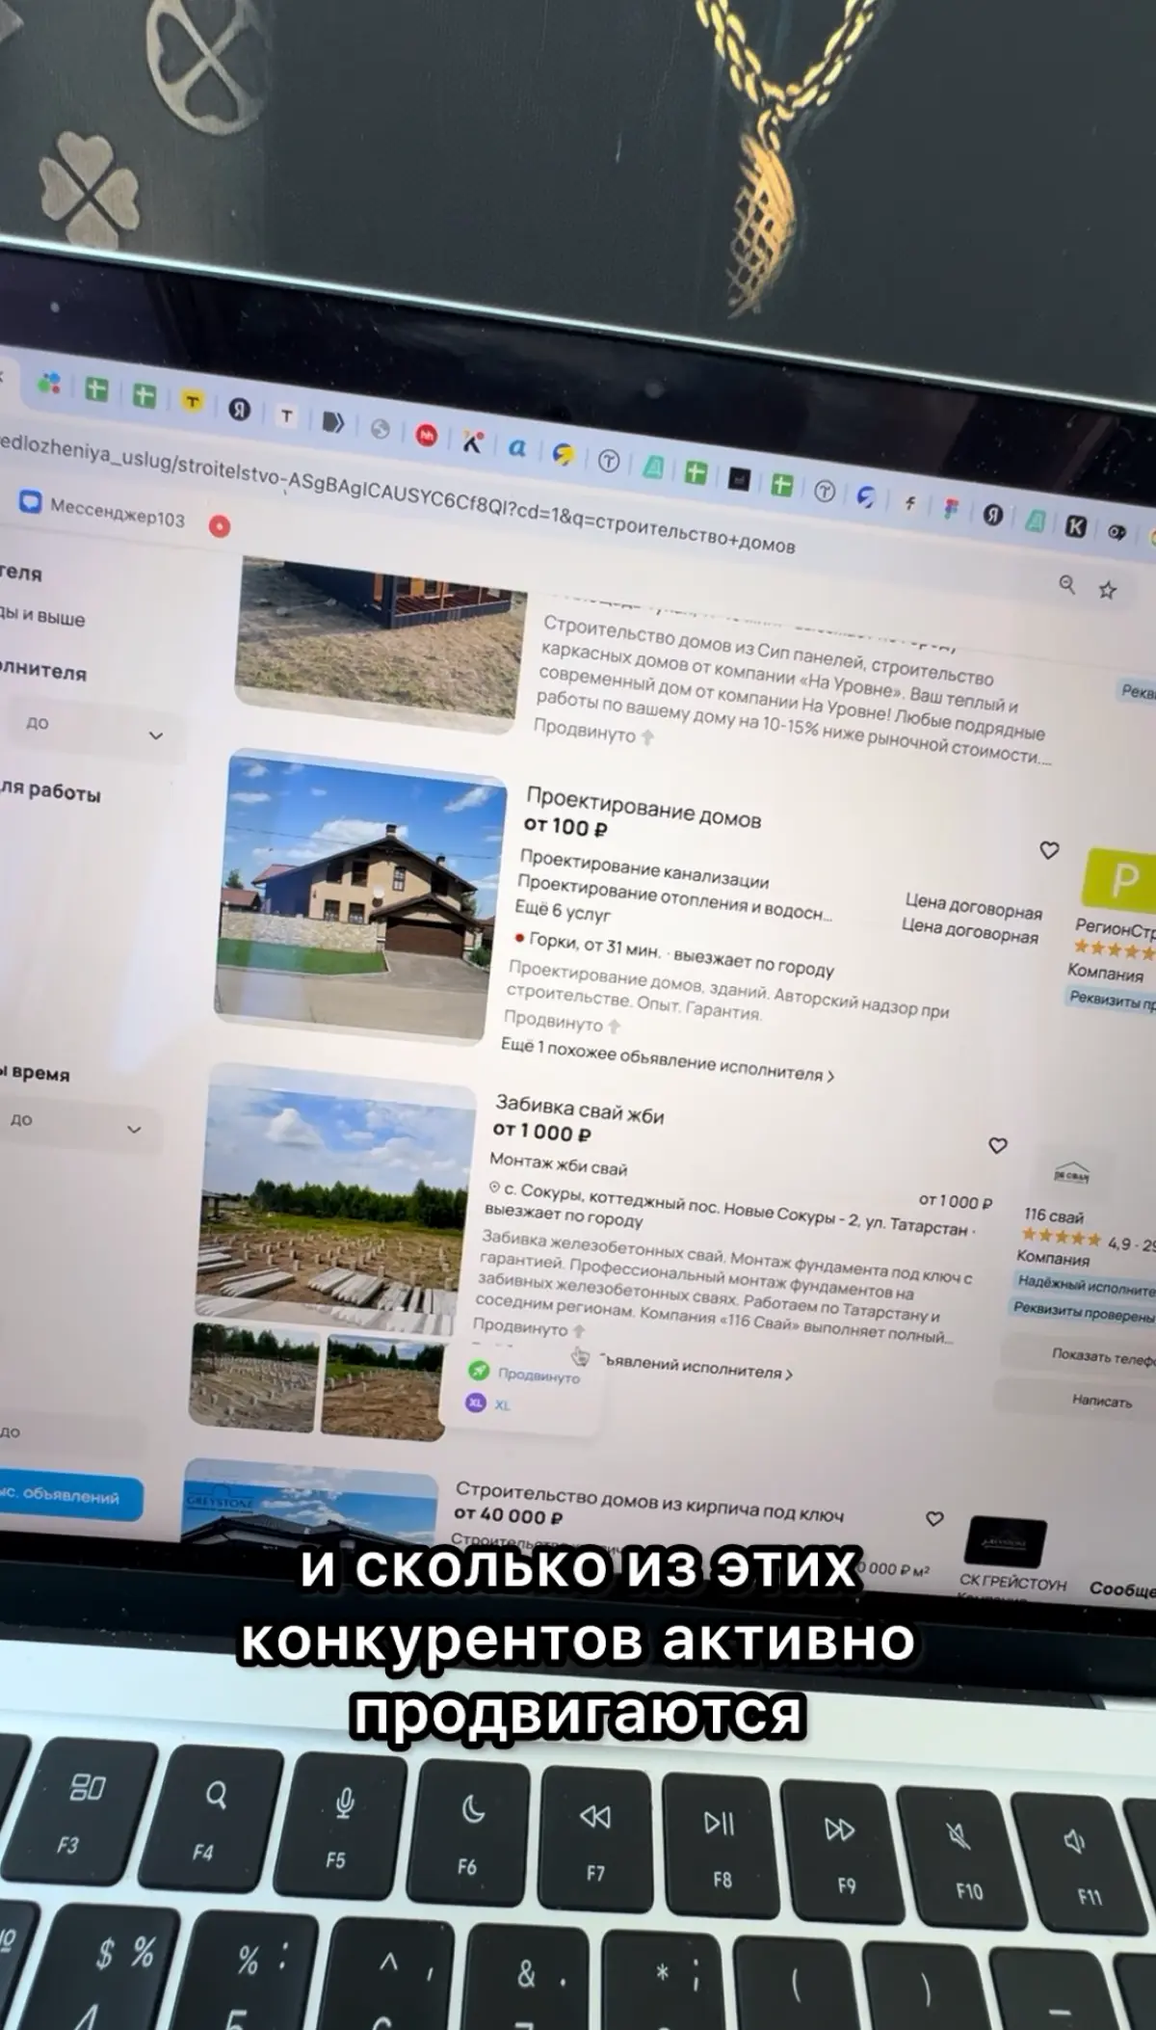Screen dimensions: 1156x2030
Task: Open the blue letter 'a' icon tab
Action: click(517, 448)
